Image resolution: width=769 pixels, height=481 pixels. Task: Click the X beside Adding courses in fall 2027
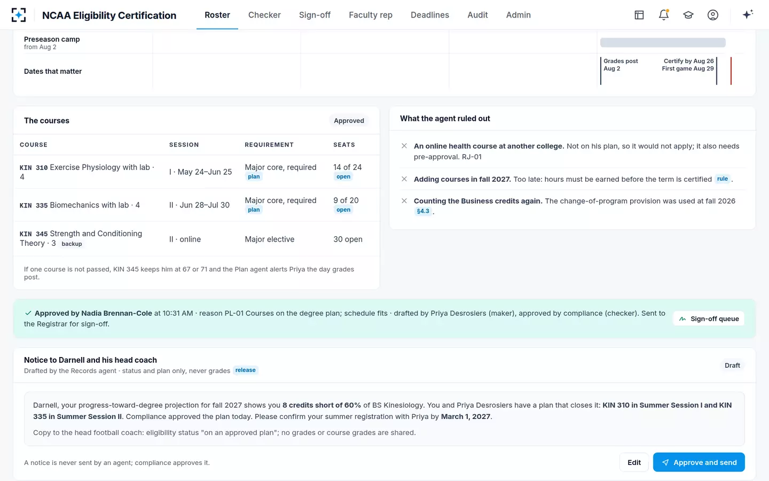pos(404,179)
